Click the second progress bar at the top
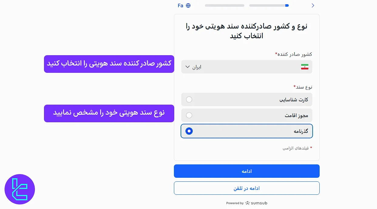 tap(269, 5)
